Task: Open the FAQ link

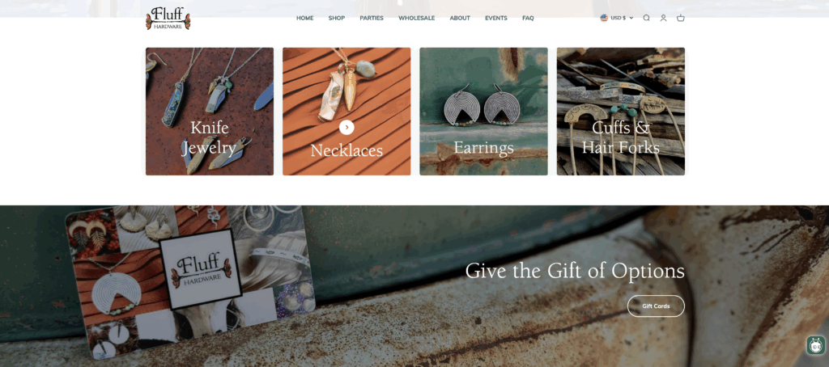Action: [x=528, y=18]
